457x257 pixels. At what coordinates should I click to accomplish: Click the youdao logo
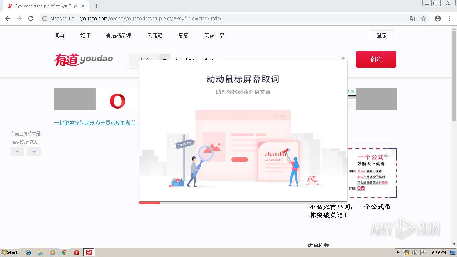coord(84,60)
